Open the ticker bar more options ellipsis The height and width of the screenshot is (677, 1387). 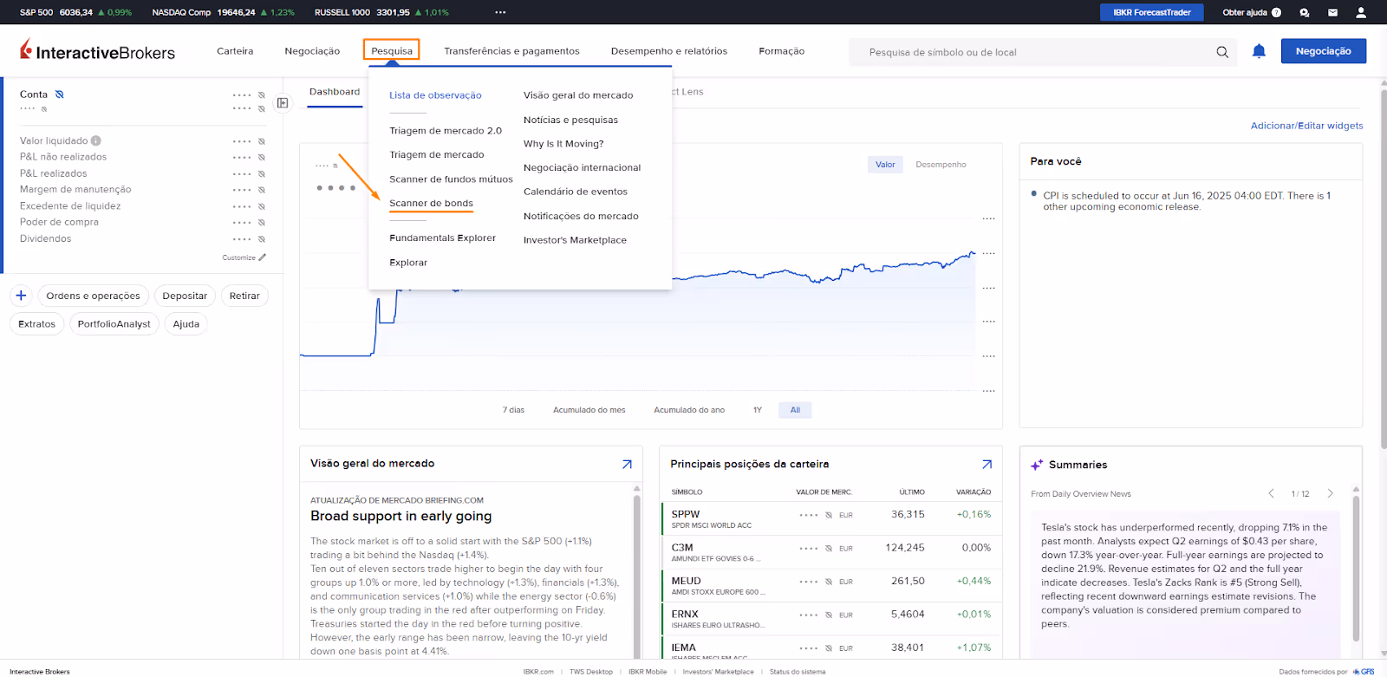500,12
